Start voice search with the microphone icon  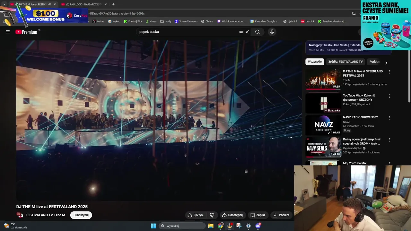click(272, 32)
